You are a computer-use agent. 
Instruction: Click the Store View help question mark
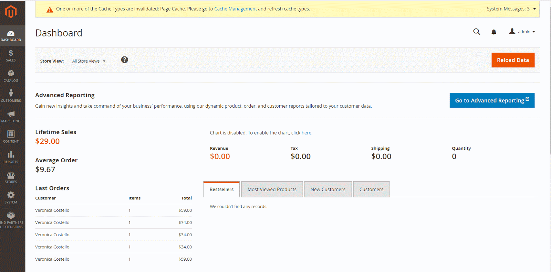(125, 60)
